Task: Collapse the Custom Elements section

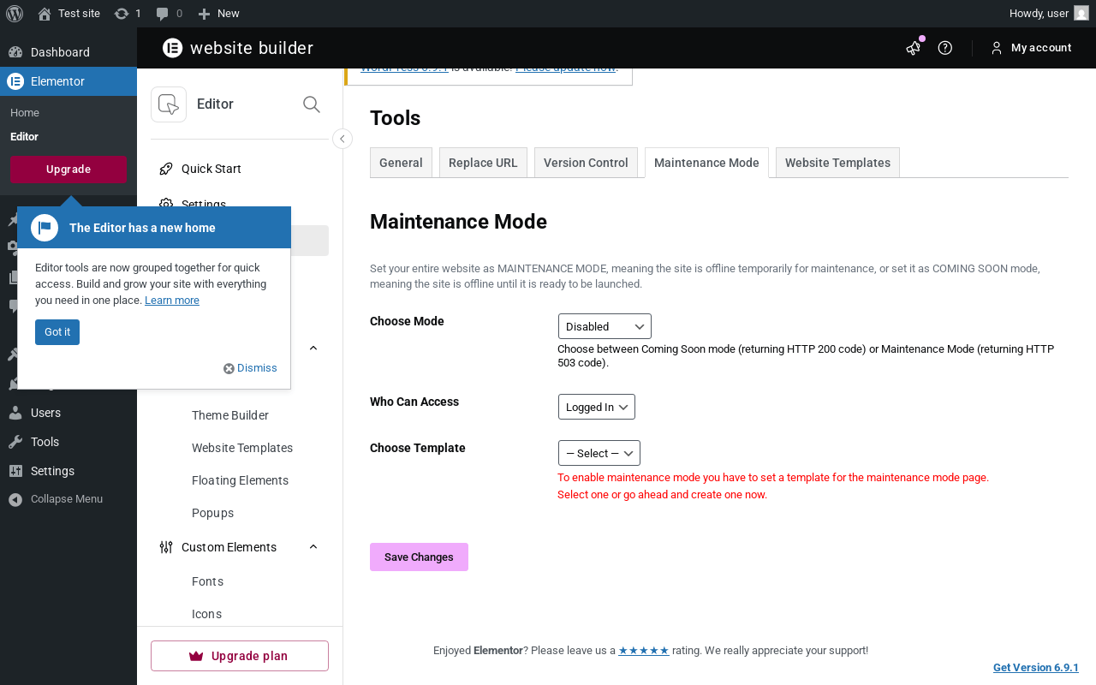Action: 313,547
